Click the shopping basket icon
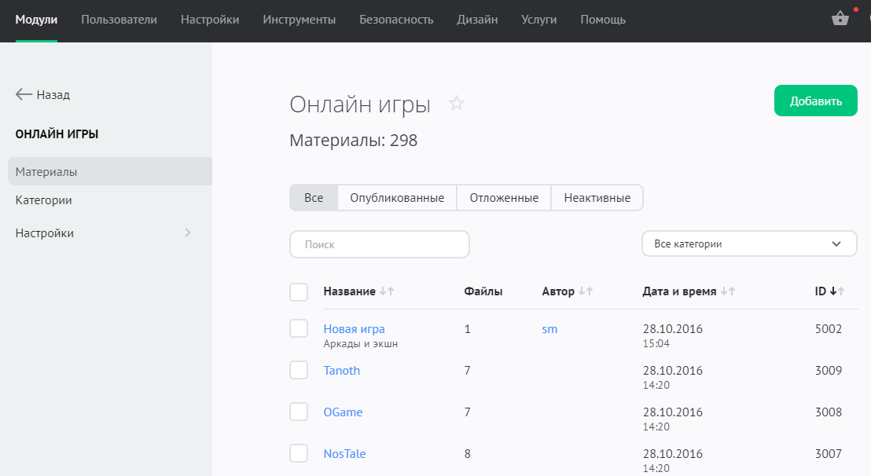This screenshot has width=871, height=476. pos(840,19)
